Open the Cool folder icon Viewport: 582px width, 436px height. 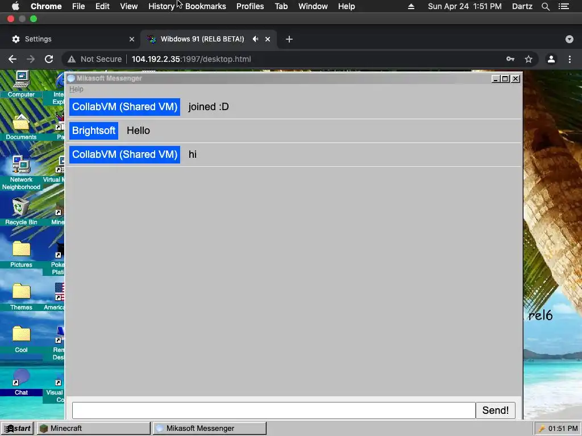[21, 339]
